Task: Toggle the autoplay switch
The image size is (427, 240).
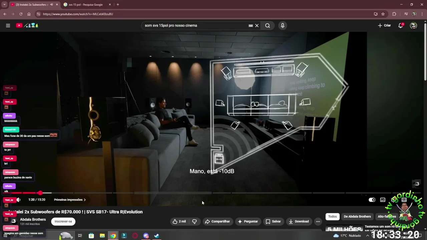Action: tap(372, 200)
